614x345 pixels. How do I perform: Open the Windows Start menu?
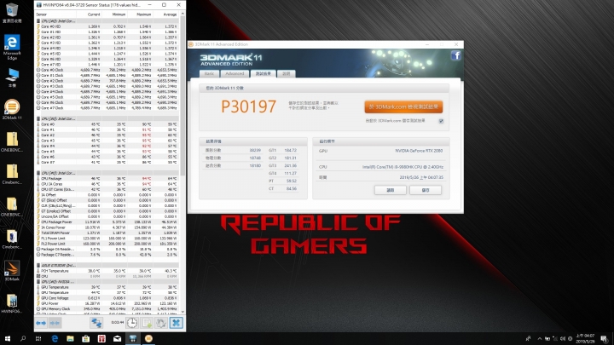[7, 339]
